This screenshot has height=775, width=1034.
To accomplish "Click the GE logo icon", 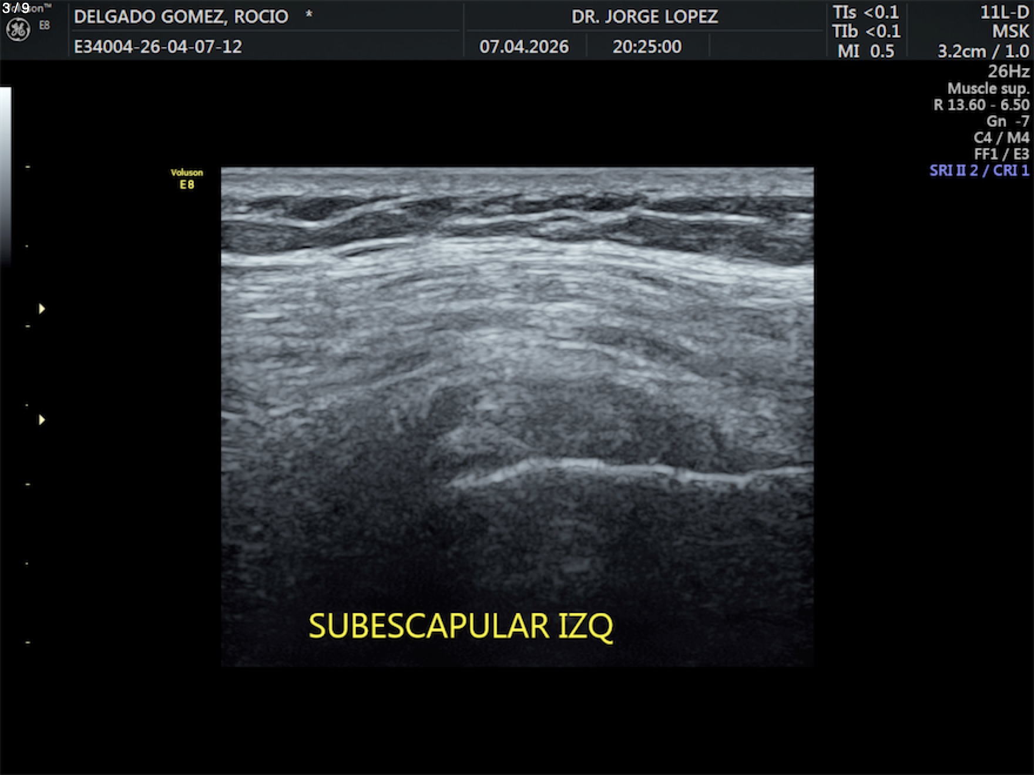I will click(x=18, y=30).
